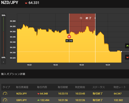Click the 判定時刻 column header
129x103 pixels.
80,87
